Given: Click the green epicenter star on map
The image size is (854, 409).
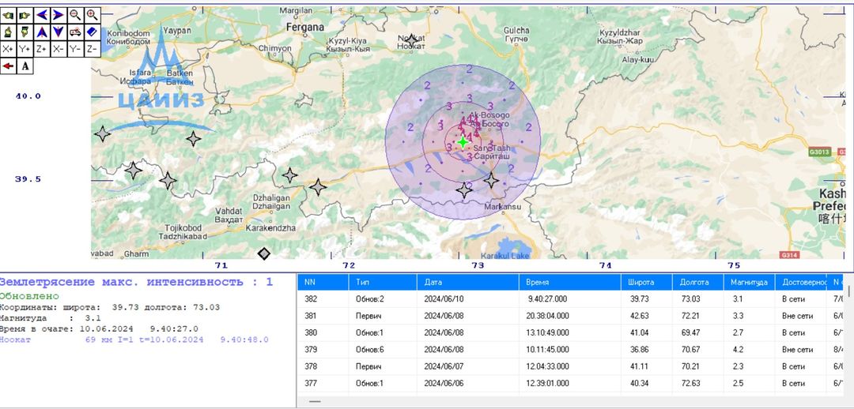Looking at the screenshot, I should tap(463, 142).
